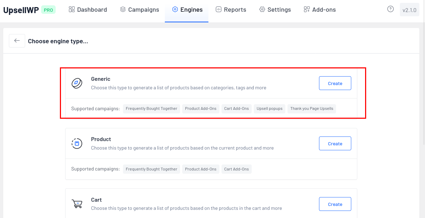This screenshot has width=425, height=218.
Task: Click the Cart engine shopping cart icon
Action: click(x=77, y=204)
